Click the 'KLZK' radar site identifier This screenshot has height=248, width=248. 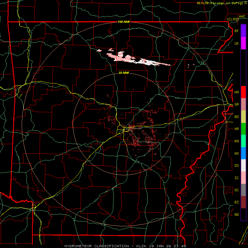click(x=141, y=246)
